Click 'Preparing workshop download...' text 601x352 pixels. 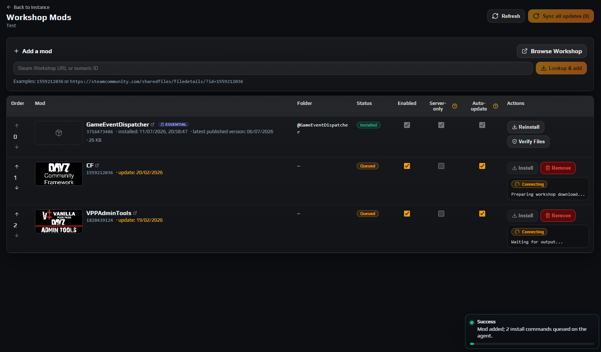pyautogui.click(x=548, y=194)
